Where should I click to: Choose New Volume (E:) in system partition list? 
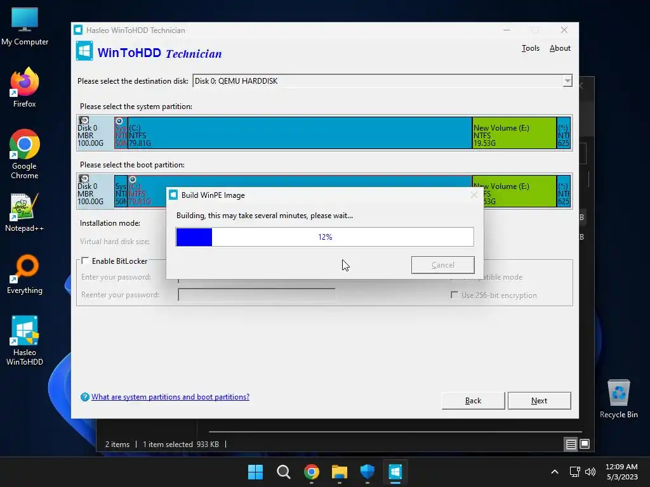514,133
